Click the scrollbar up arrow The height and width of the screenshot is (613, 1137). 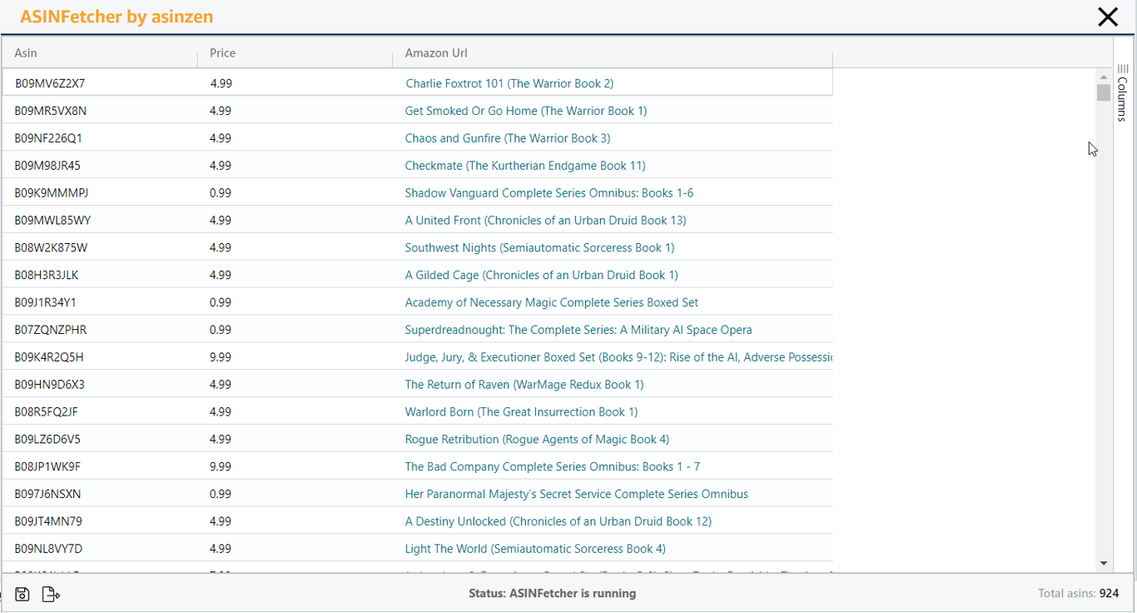[1104, 77]
